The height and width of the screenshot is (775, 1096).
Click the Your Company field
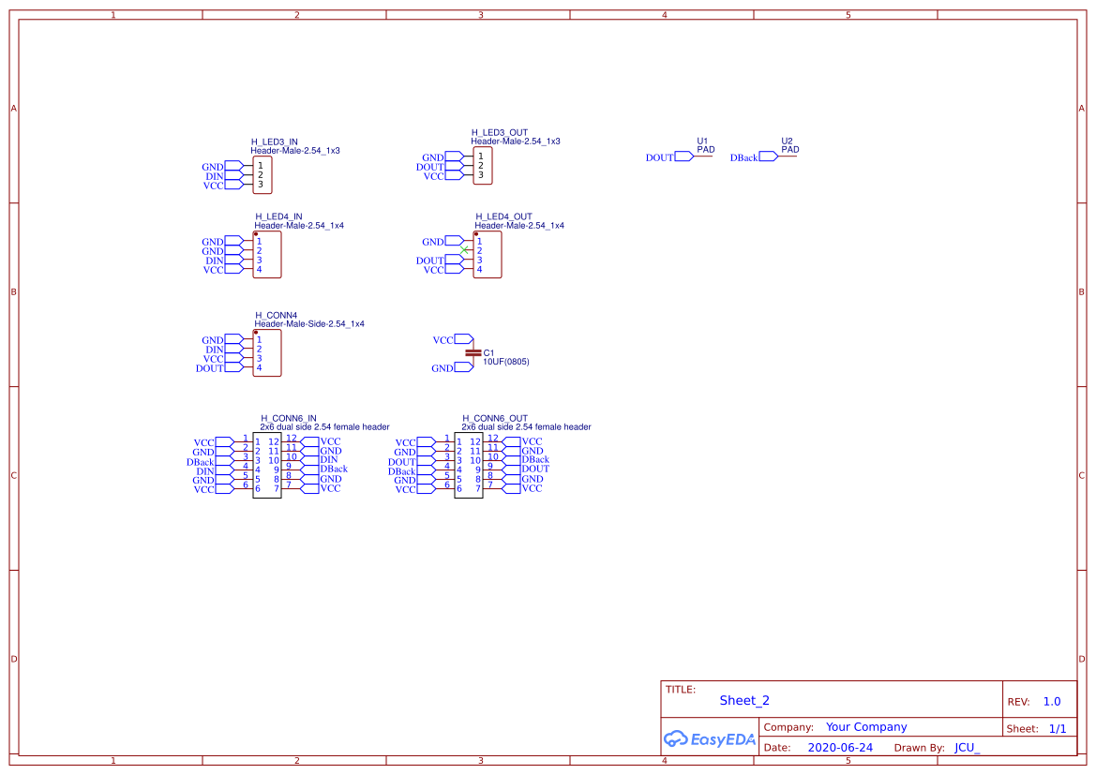[x=866, y=727]
